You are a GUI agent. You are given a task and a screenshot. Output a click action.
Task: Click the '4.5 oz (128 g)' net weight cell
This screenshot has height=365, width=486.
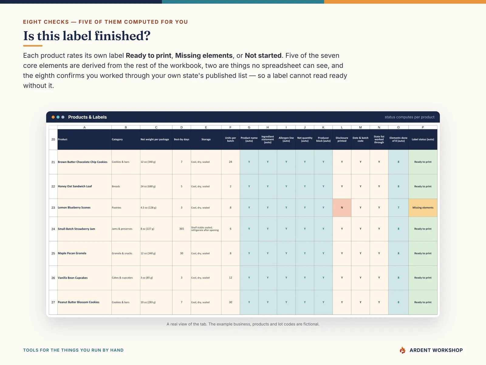point(156,208)
